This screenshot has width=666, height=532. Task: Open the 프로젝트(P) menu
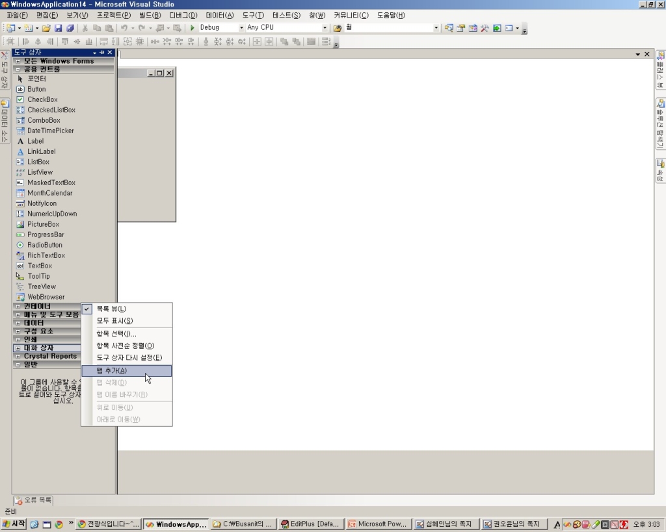coord(114,16)
